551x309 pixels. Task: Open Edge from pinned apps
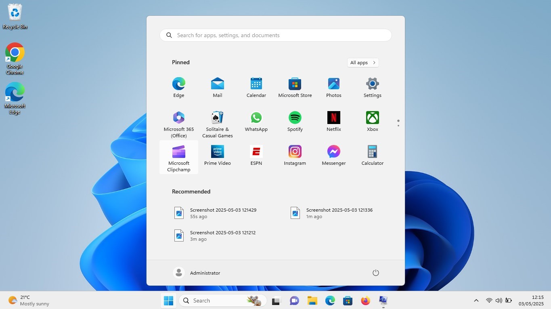click(179, 88)
